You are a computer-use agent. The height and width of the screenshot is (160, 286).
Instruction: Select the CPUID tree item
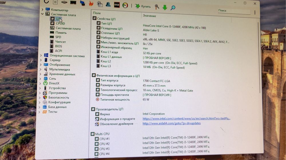58,23
